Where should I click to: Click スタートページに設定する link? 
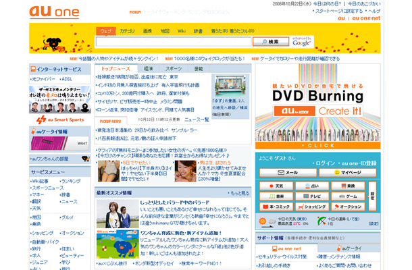point(338,11)
